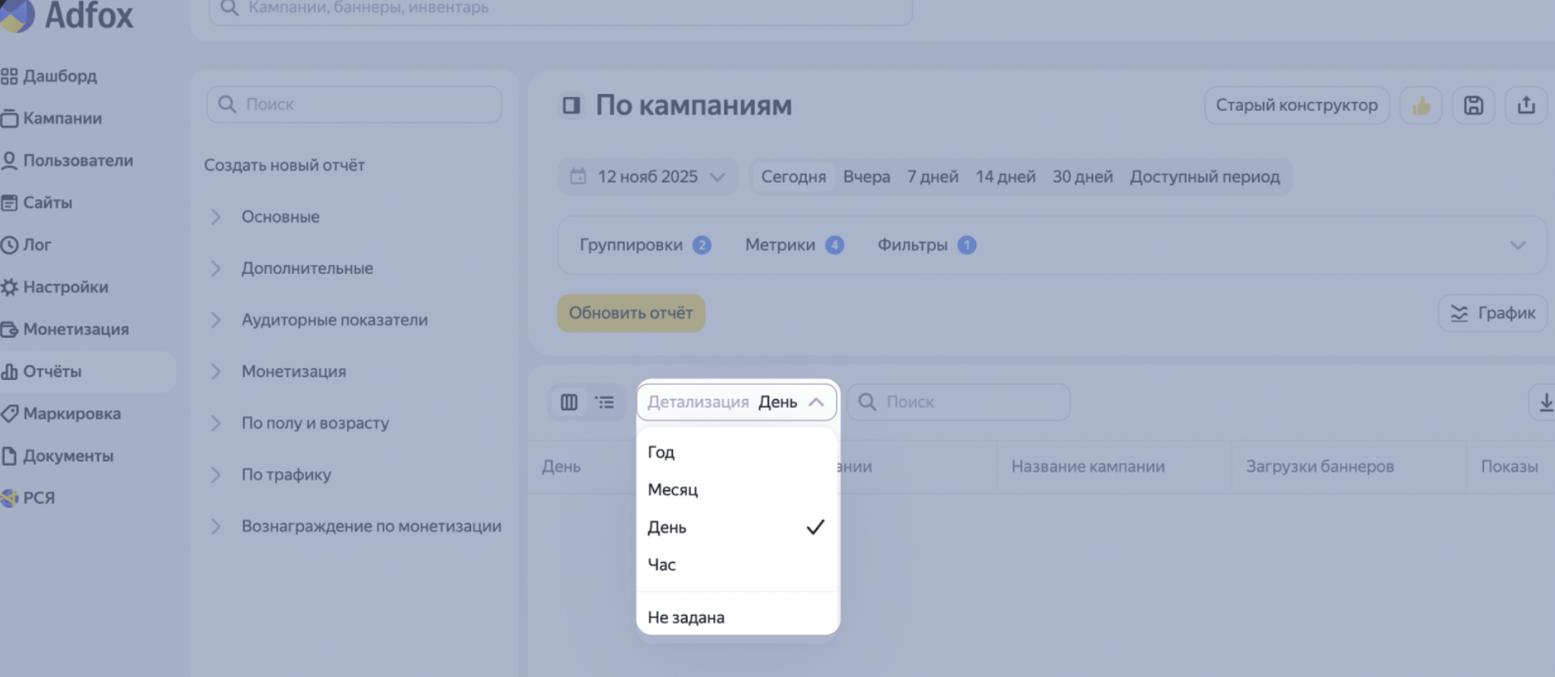Switch to column table view icon
The height and width of the screenshot is (677, 1555).
(569, 402)
